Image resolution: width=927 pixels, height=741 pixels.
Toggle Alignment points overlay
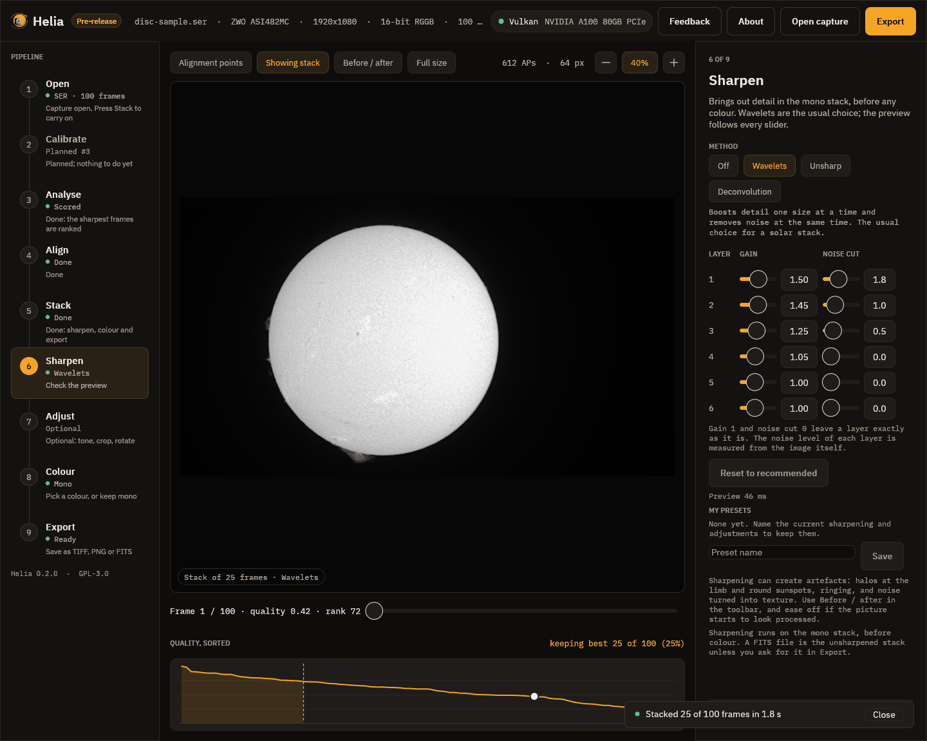click(211, 63)
